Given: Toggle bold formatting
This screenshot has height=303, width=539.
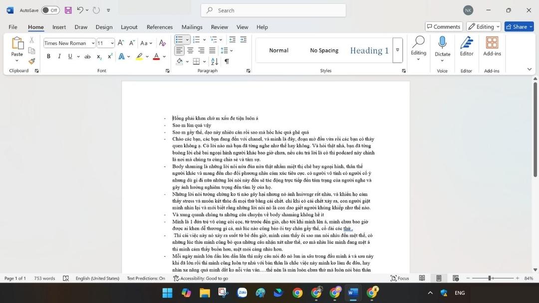Looking at the screenshot, I should pyautogui.click(x=48, y=56).
